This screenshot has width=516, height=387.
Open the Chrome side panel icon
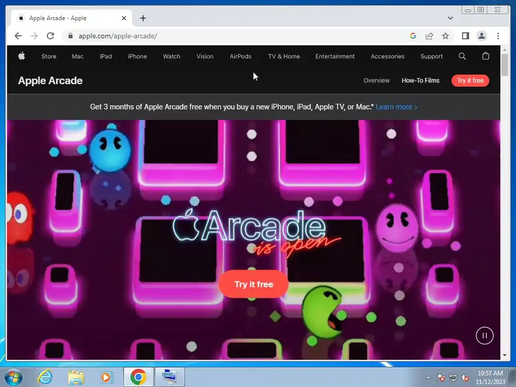[465, 36]
